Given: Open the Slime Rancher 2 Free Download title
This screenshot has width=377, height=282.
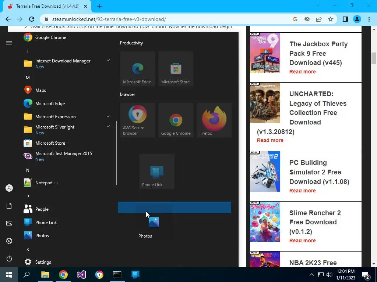Looking at the screenshot, I should point(315,222).
